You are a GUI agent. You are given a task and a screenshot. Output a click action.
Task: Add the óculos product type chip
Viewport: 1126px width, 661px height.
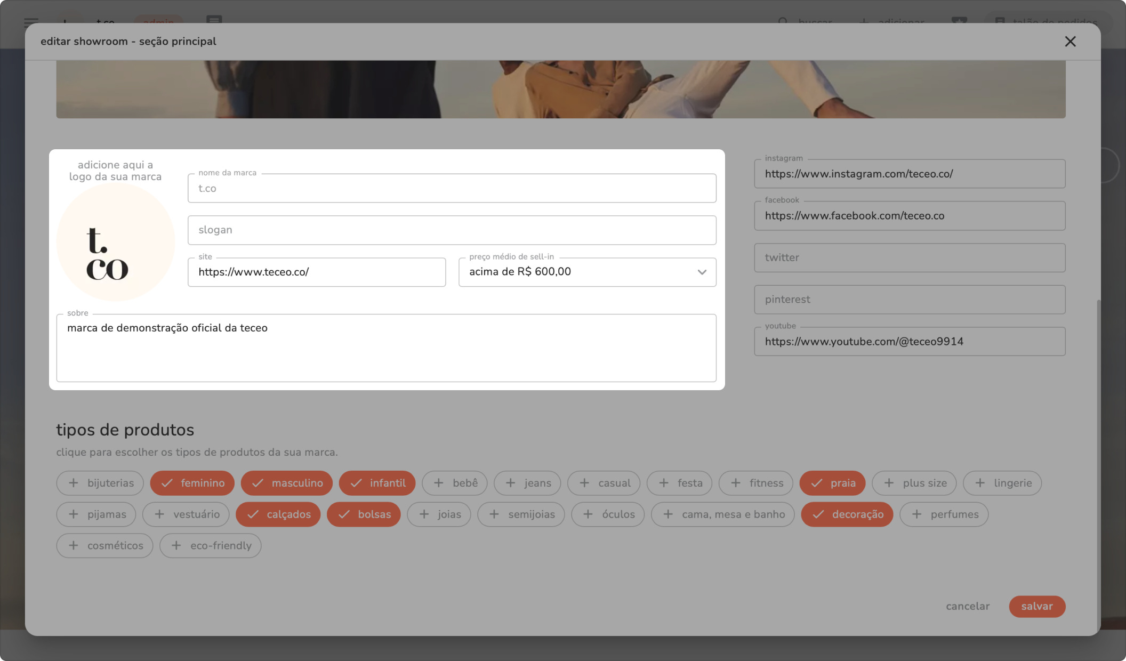(x=608, y=514)
